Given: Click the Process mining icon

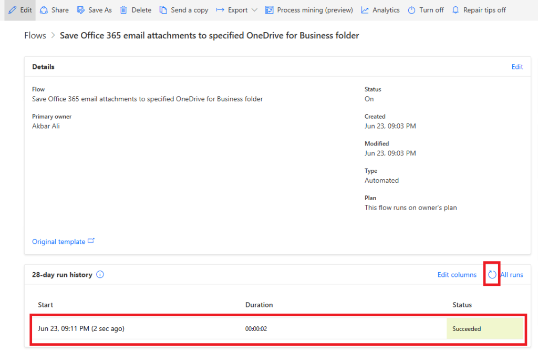Looking at the screenshot, I should tap(270, 10).
